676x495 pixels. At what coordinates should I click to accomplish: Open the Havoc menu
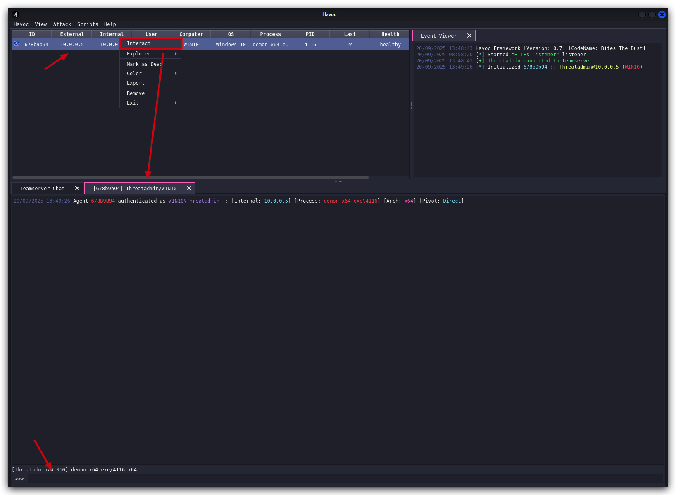pos(21,24)
